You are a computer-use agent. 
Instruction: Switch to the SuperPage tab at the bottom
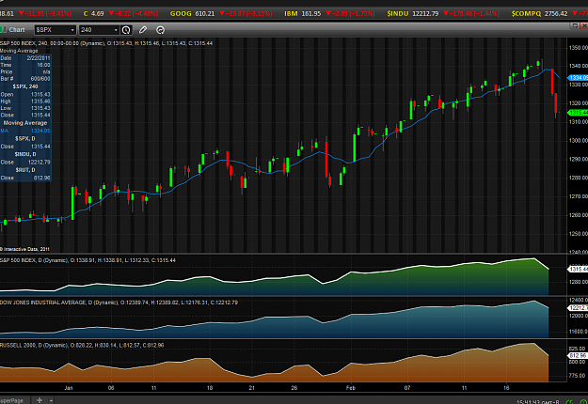click(x=12, y=400)
